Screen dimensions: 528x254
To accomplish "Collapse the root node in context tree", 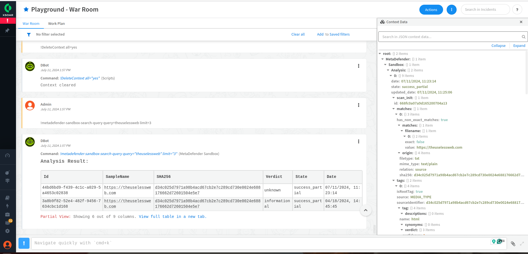I will pyautogui.click(x=380, y=54).
